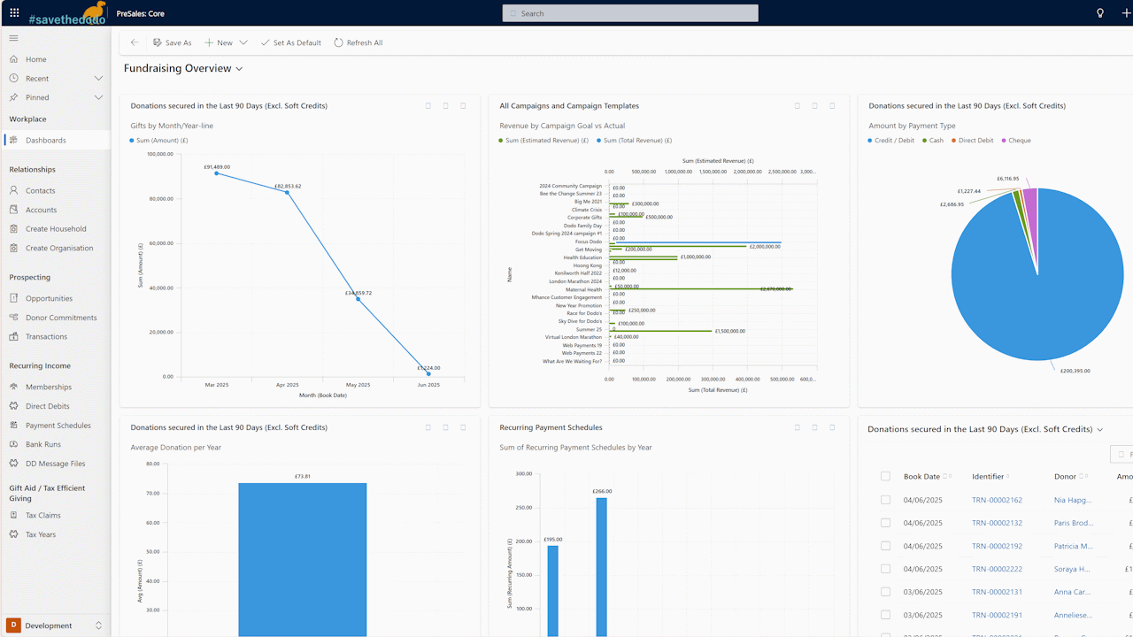Click in the Search box

click(630, 13)
